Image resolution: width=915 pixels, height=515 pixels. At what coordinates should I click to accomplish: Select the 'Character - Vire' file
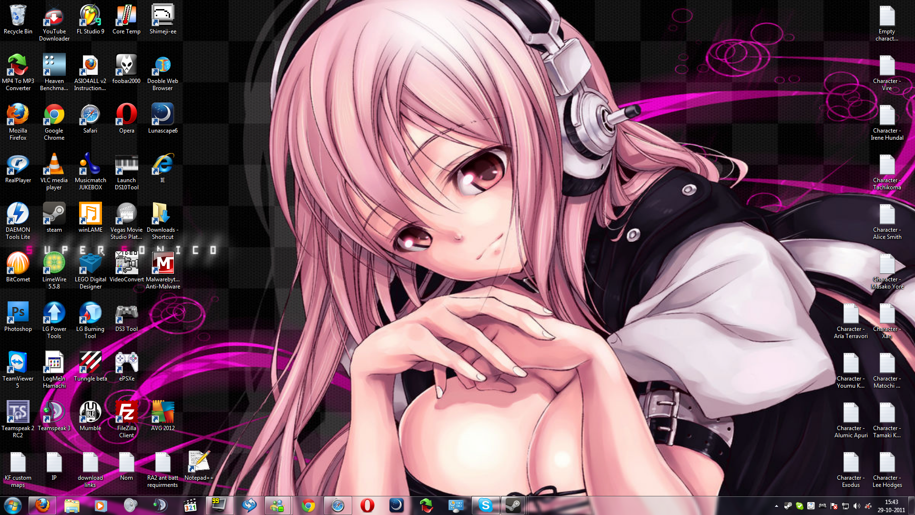[887, 72]
